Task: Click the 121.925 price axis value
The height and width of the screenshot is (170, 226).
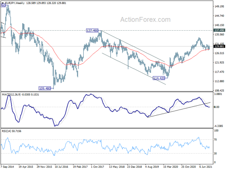Action: point(219,62)
